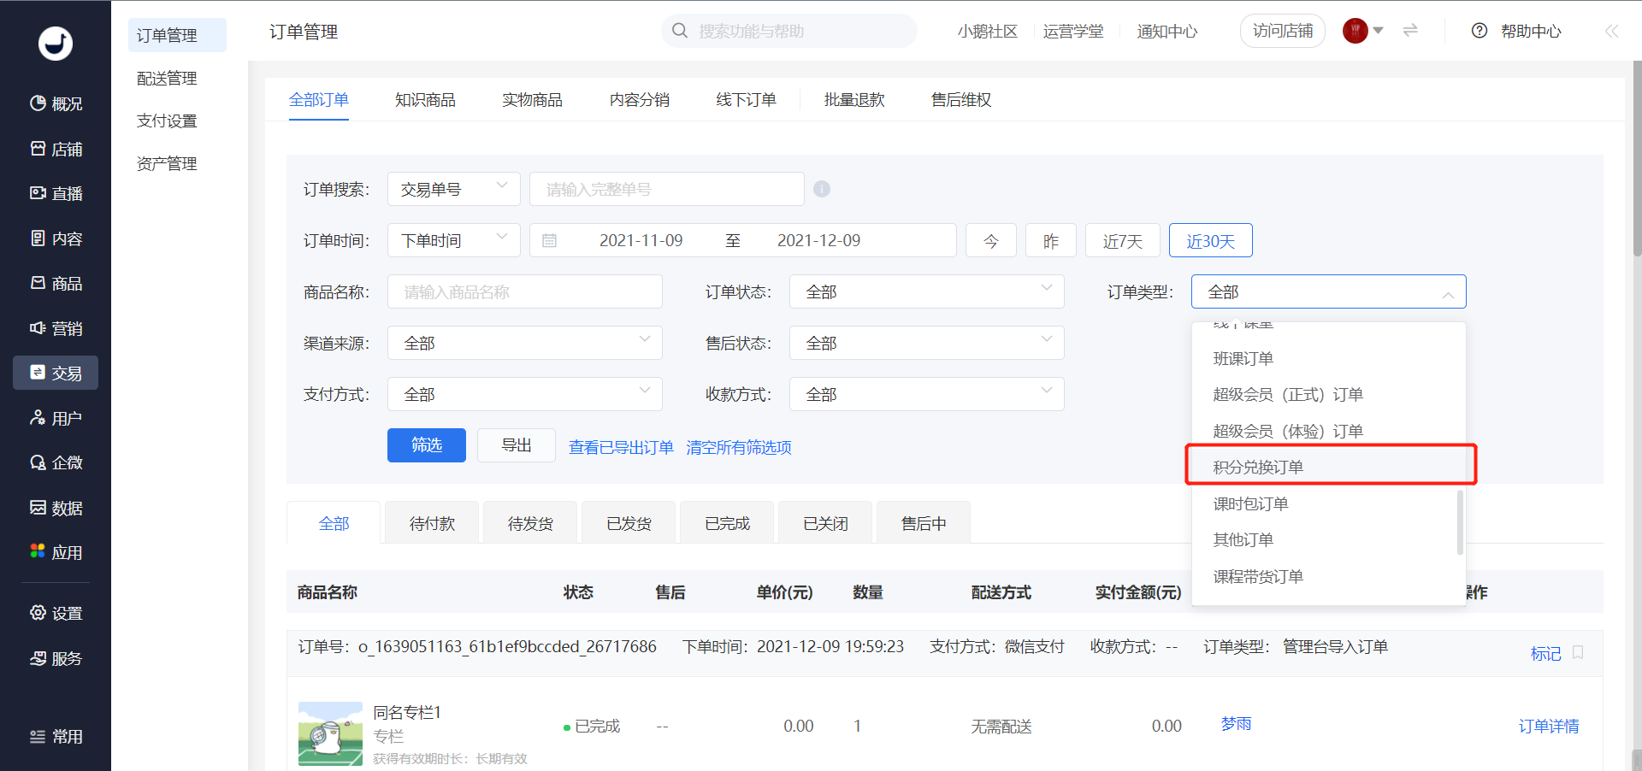Collapse panel with double chevron icon
The height and width of the screenshot is (771, 1642).
[1611, 31]
